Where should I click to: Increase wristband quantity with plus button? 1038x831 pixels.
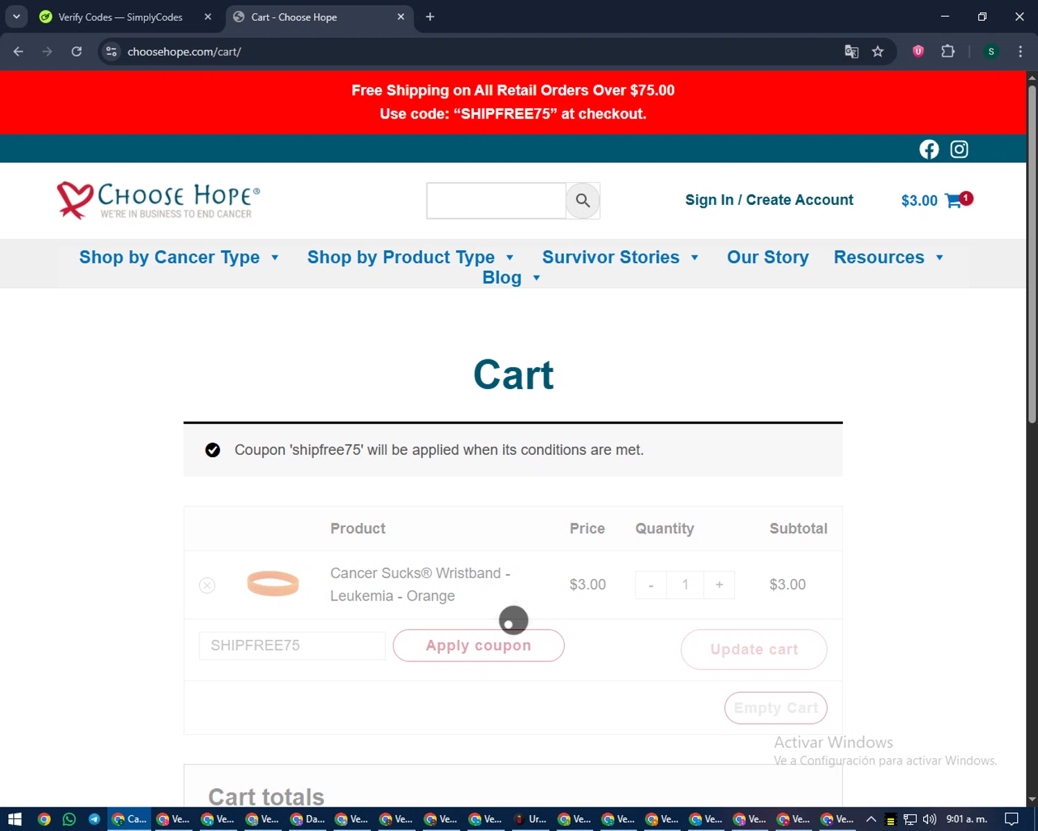tap(719, 585)
